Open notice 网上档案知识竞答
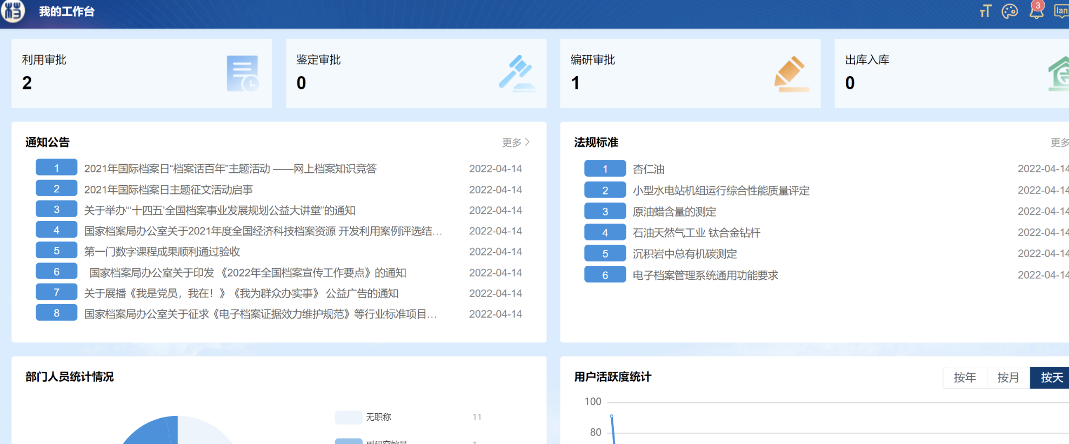This screenshot has height=444, width=1069. 230,169
